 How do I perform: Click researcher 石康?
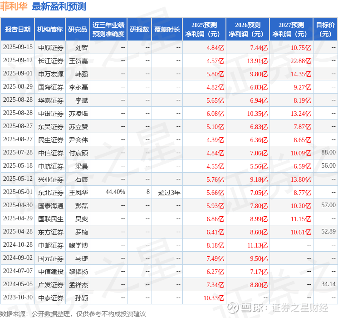pyautogui.click(x=82, y=179)
